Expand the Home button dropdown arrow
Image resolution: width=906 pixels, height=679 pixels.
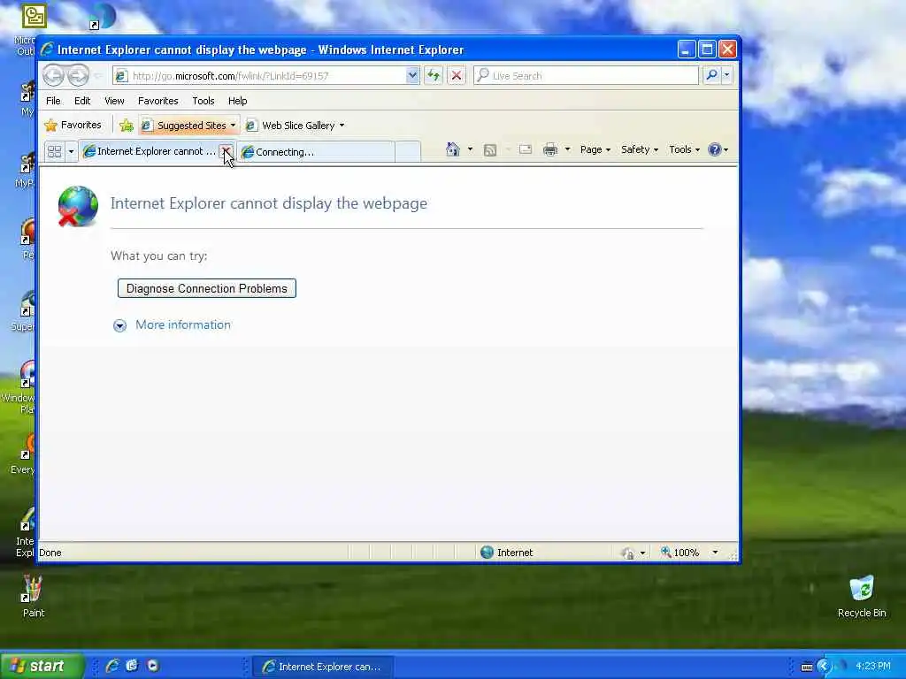(470, 149)
